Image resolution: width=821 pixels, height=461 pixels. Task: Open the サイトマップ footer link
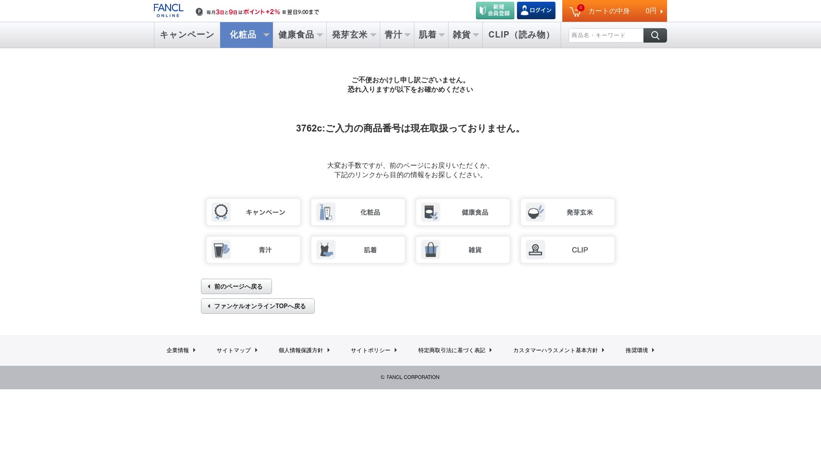233,350
